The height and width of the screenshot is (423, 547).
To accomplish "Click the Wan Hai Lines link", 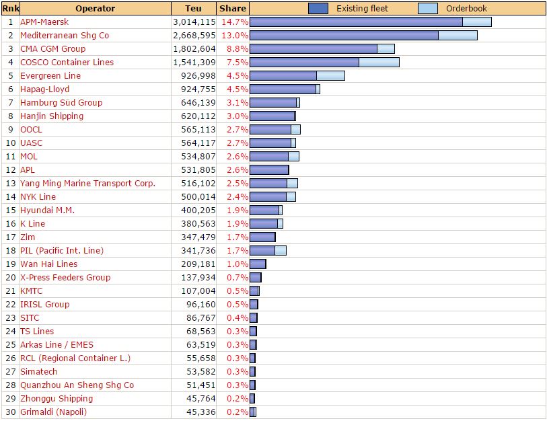I will point(49,264).
